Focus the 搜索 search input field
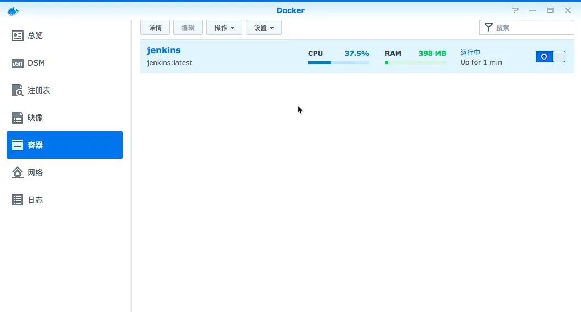The height and width of the screenshot is (312, 581). pos(532,27)
